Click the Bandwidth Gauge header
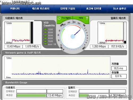The height and width of the screenshot is (100, 133). tap(16, 83)
